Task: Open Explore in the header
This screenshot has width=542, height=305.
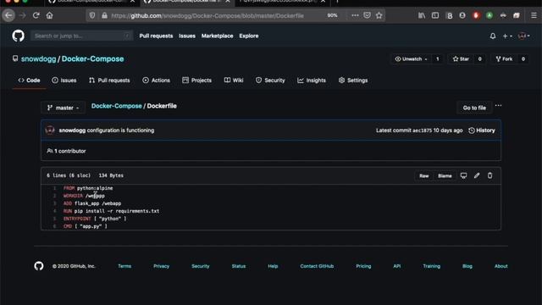Action: [248, 36]
